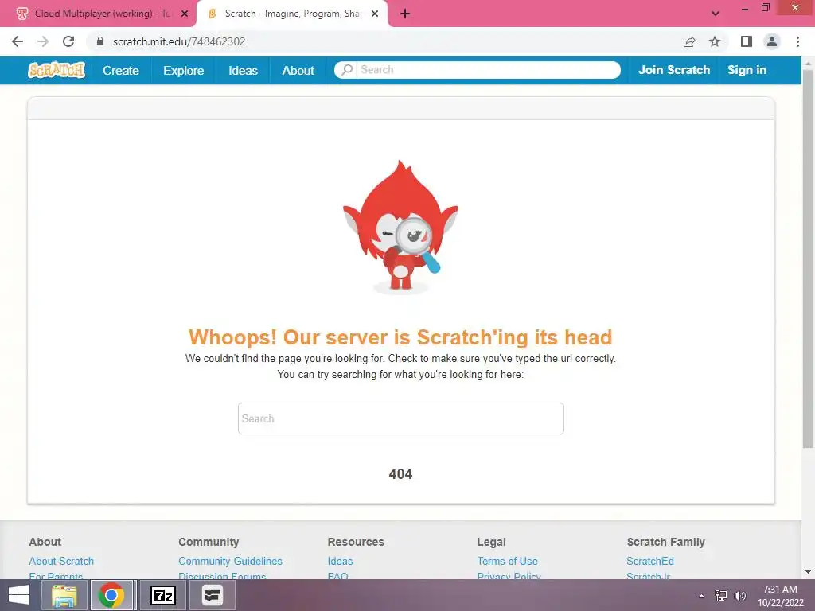
Task: Click the network icon in the system tray
Action: pyautogui.click(x=721, y=596)
